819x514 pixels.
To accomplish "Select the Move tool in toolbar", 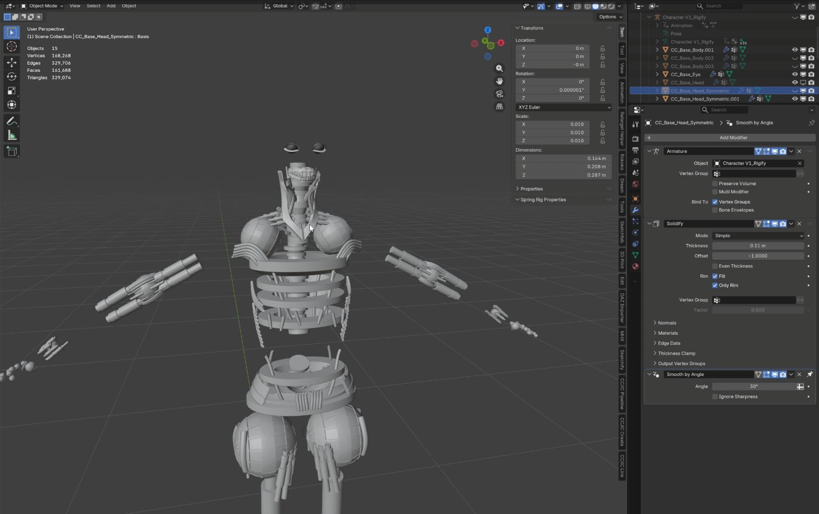I will (12, 62).
